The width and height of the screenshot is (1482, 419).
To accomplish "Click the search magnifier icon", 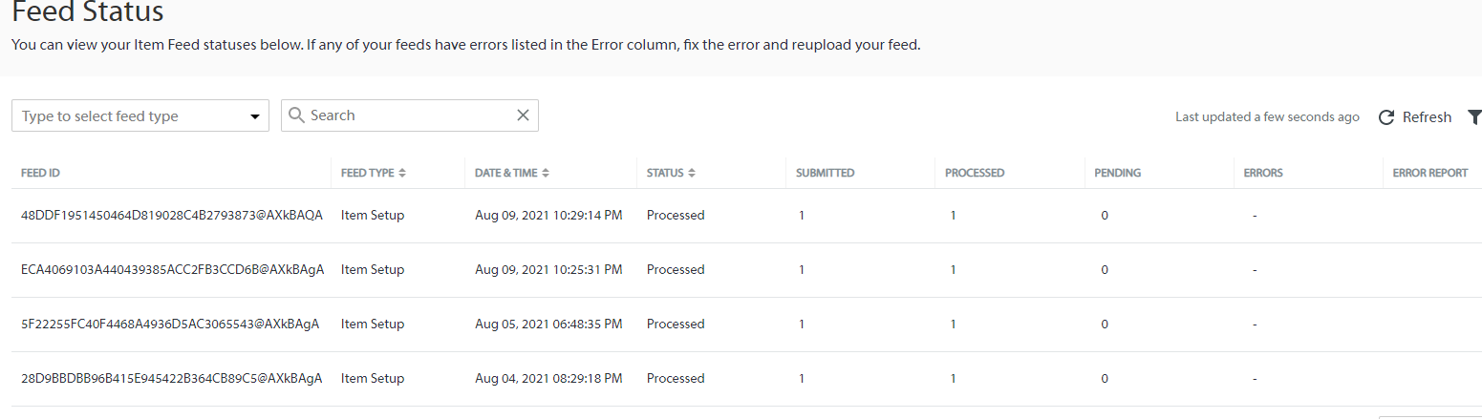I will point(296,115).
